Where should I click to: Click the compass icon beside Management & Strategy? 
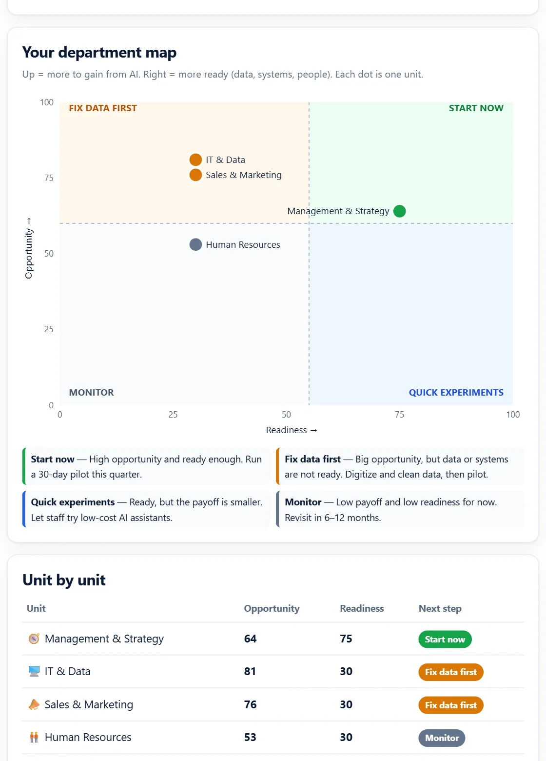pos(34,639)
